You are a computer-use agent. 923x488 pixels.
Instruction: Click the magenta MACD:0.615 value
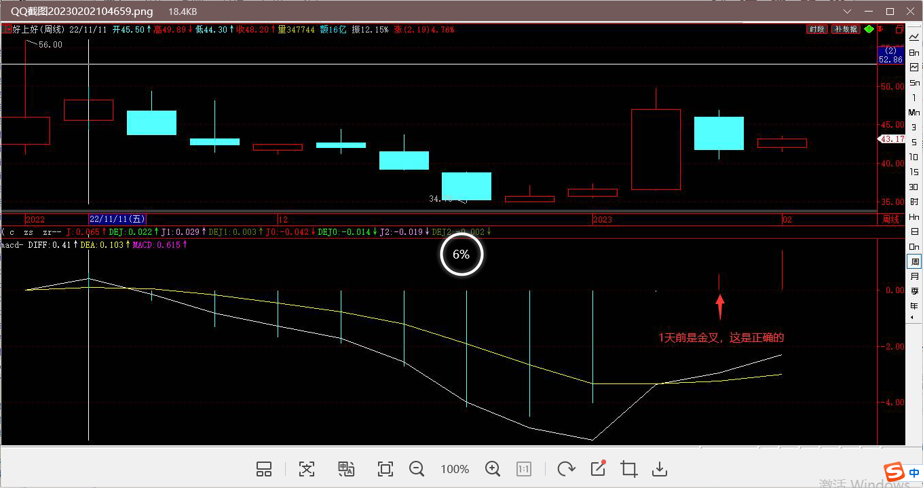(157, 244)
